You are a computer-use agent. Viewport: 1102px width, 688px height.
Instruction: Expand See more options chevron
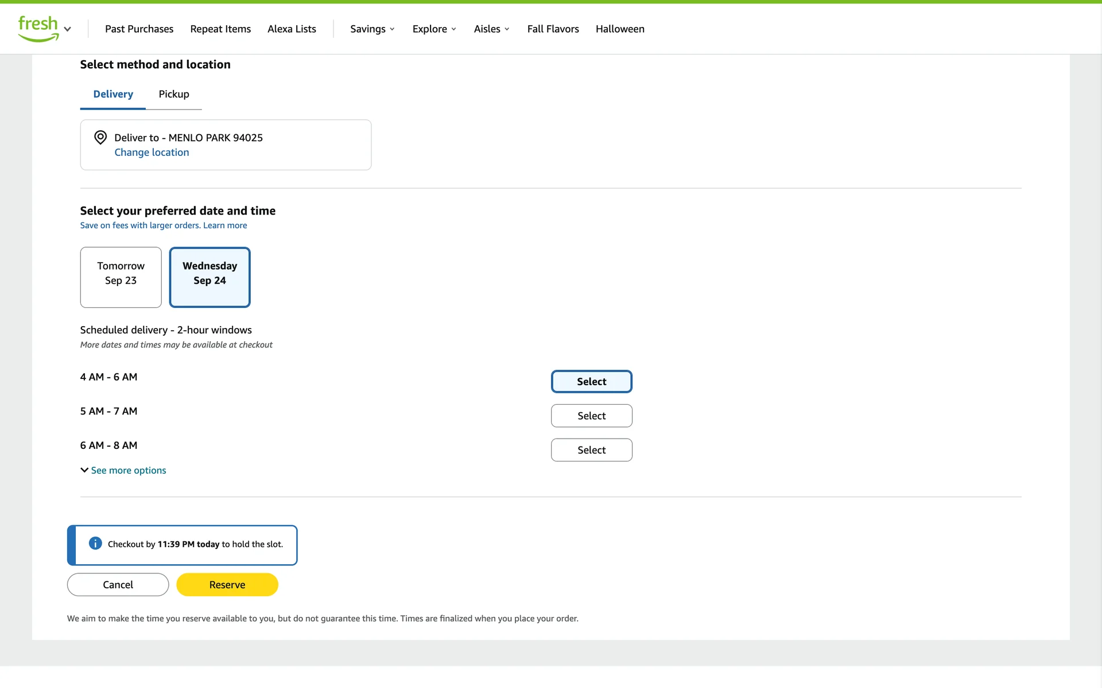click(84, 470)
